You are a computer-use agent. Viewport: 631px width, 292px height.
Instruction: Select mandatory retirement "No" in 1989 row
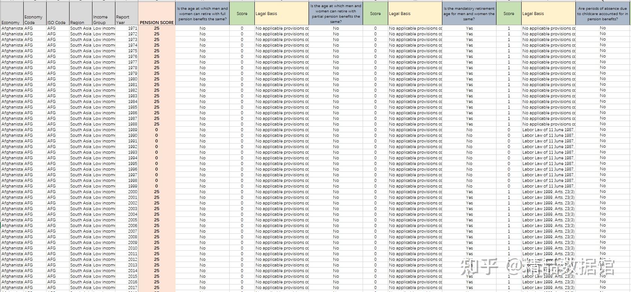[469, 130]
